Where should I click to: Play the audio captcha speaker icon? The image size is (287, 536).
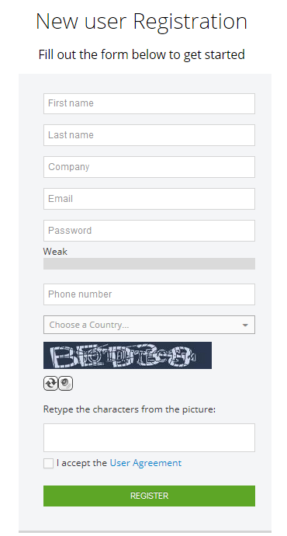(65, 383)
